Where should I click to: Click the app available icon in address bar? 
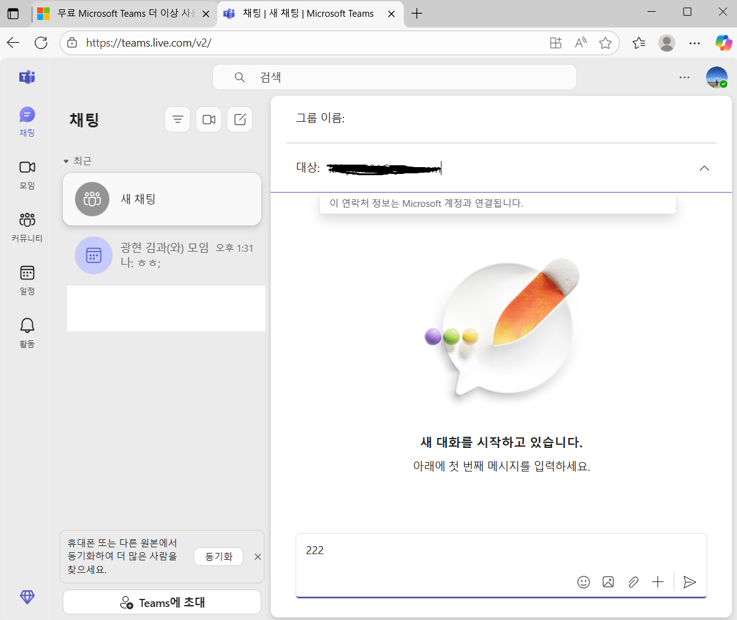click(x=556, y=43)
